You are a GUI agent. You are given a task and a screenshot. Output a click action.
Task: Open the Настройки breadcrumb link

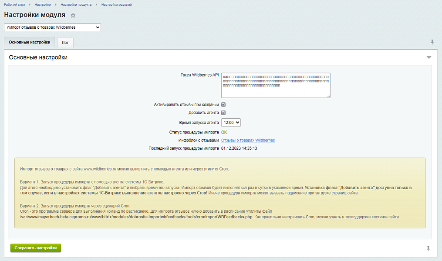(x=44, y=4)
